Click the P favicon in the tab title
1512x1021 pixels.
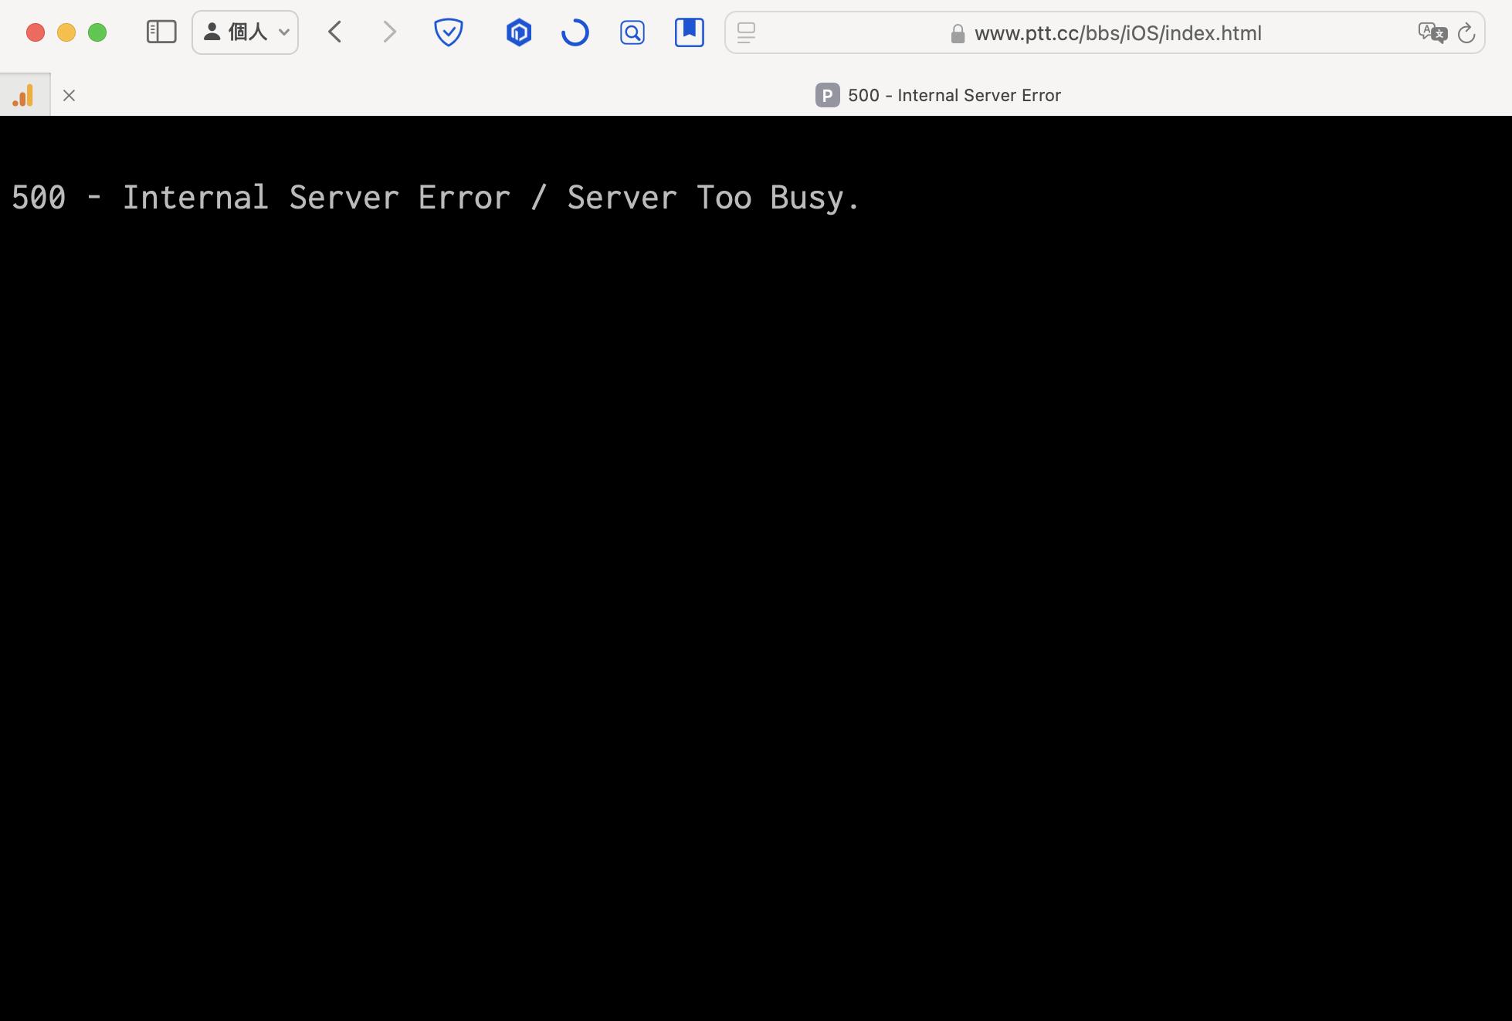pos(827,95)
